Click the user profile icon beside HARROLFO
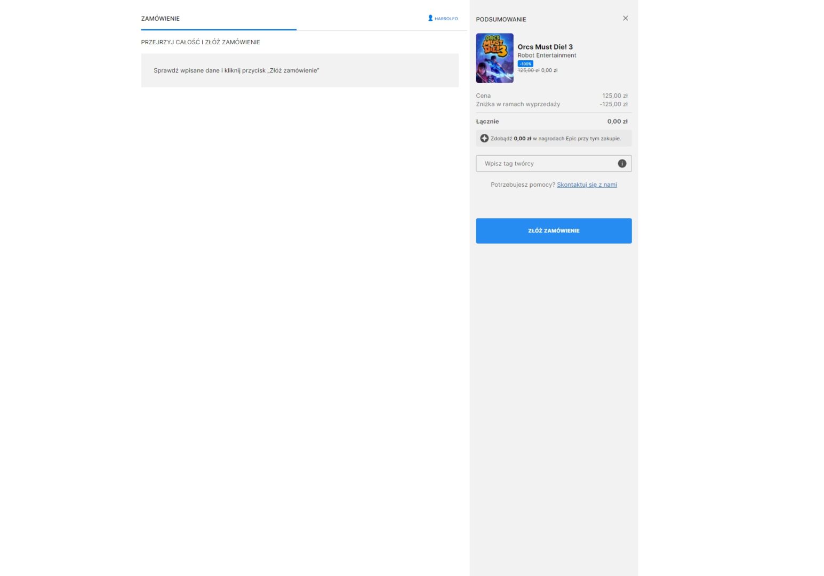Image resolution: width=824 pixels, height=576 pixels. pyautogui.click(x=430, y=18)
